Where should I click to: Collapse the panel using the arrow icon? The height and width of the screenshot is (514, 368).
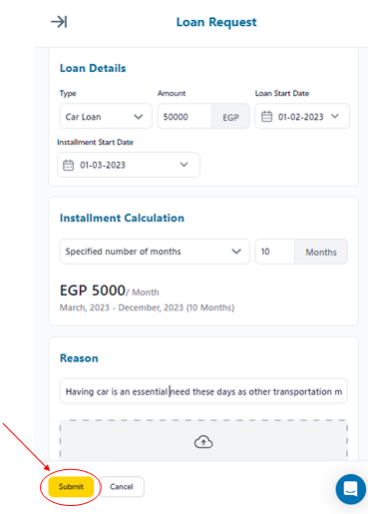59,22
